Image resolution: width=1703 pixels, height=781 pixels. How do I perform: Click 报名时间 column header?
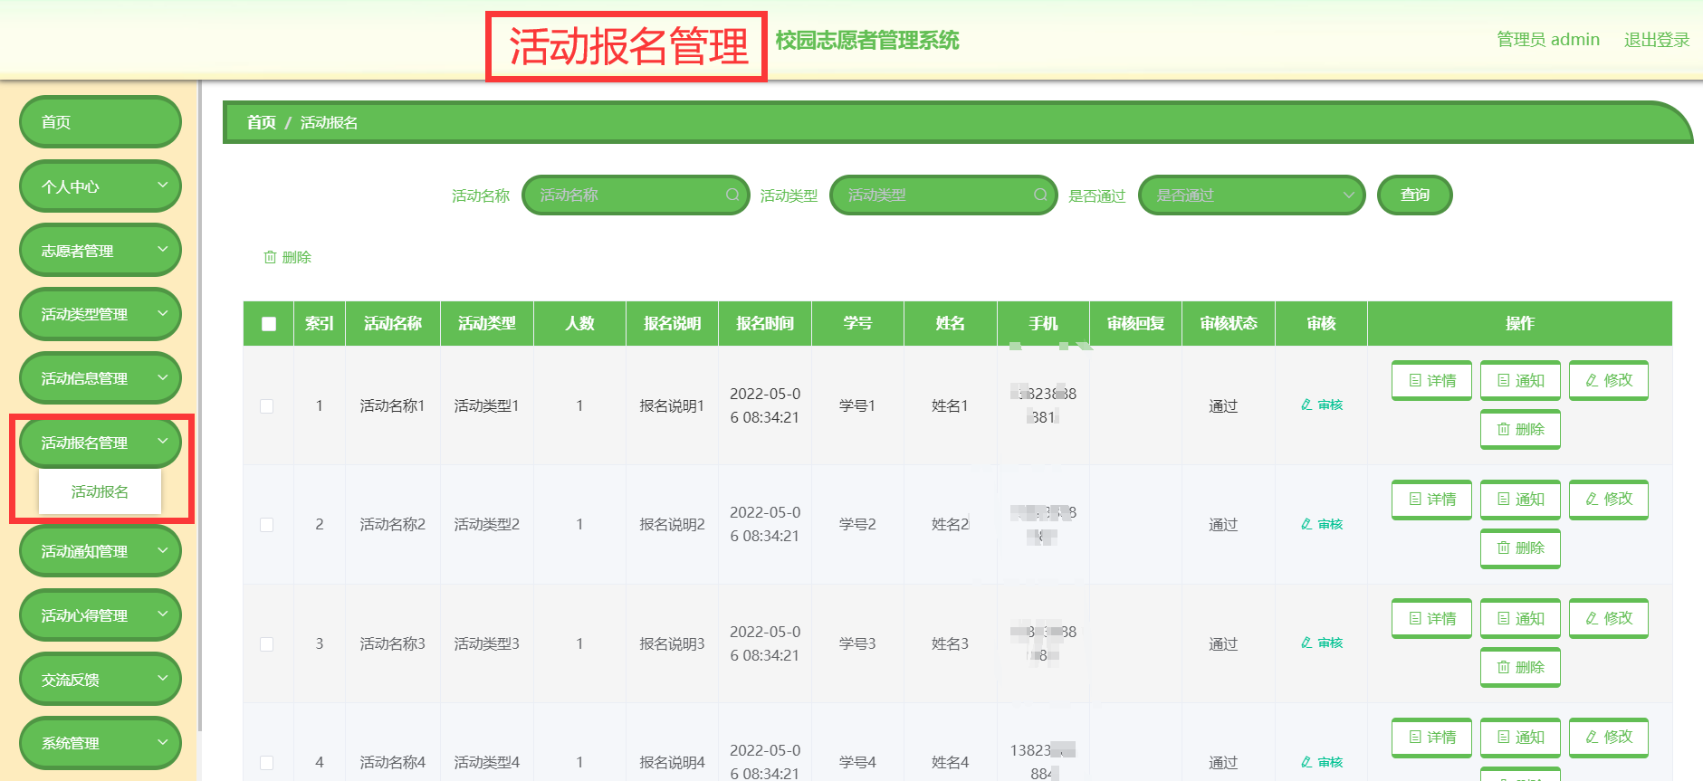coord(765,324)
